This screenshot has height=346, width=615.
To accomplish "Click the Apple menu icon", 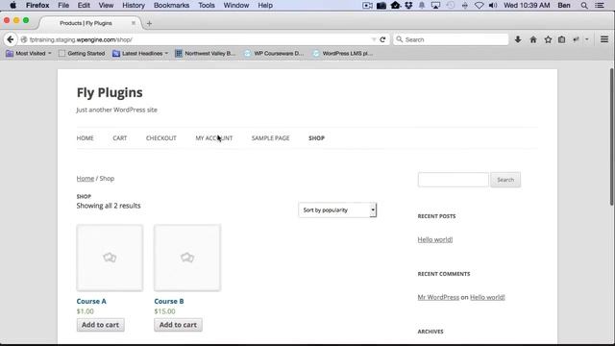I will (12, 5).
